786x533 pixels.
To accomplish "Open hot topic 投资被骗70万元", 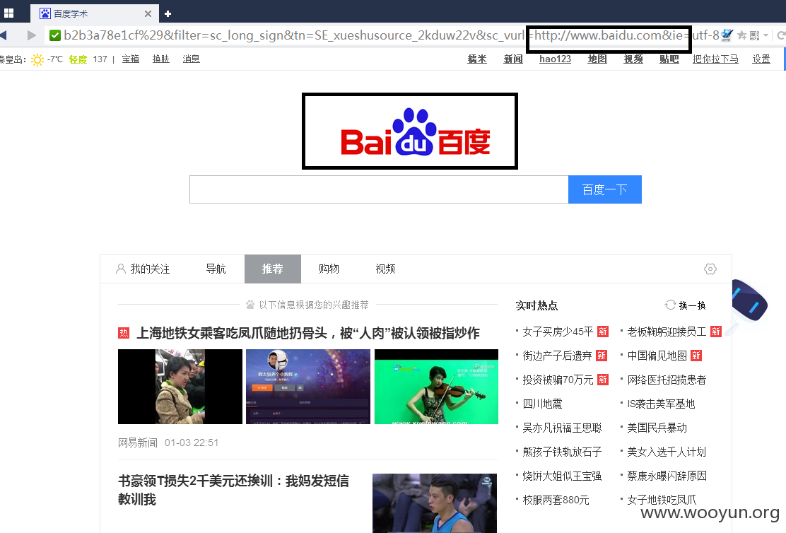I will [x=558, y=380].
